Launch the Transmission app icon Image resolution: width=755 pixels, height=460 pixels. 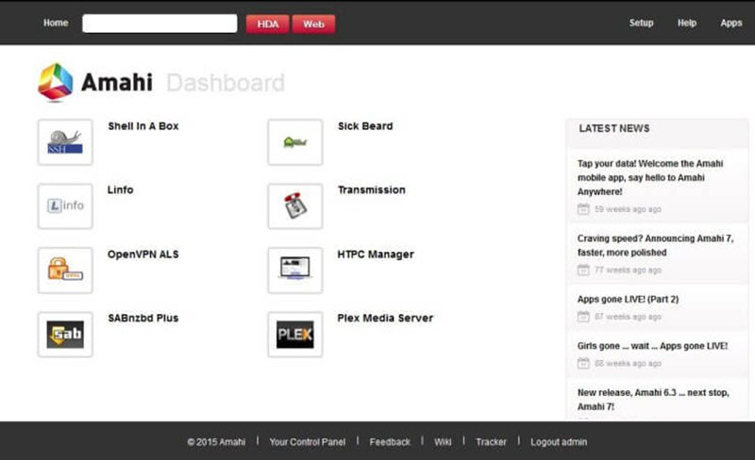pyautogui.click(x=295, y=205)
